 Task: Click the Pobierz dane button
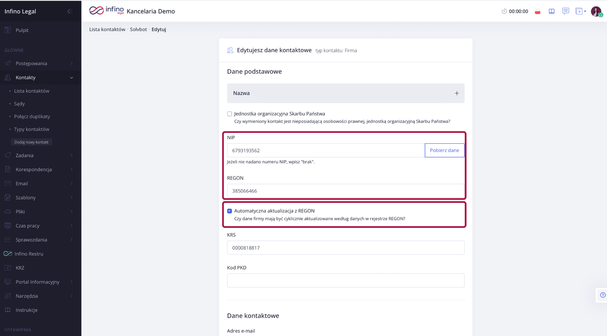pyautogui.click(x=444, y=150)
